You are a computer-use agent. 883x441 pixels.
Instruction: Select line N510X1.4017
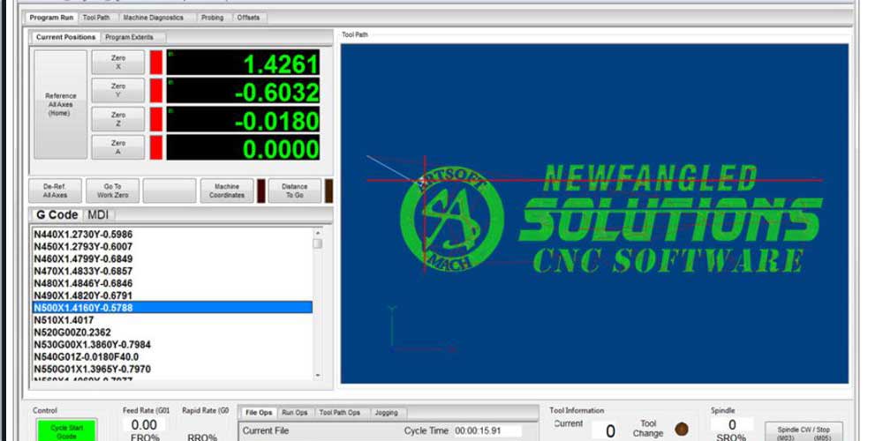pos(172,320)
